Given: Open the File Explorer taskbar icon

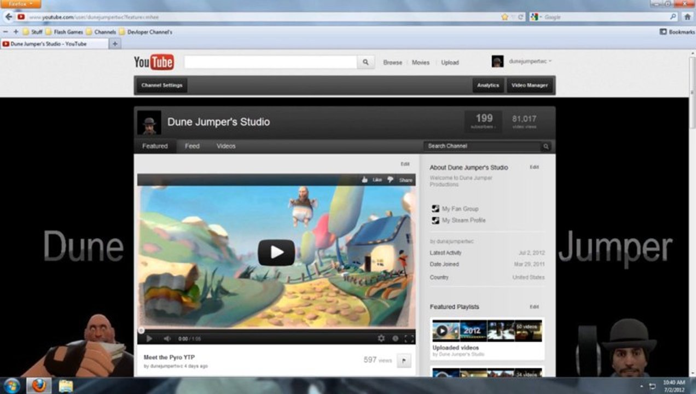Looking at the screenshot, I should (x=66, y=386).
